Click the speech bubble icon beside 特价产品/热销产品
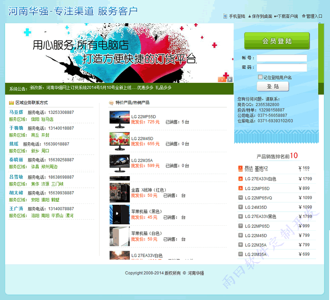This screenshot has height=300, width=330. (111, 103)
